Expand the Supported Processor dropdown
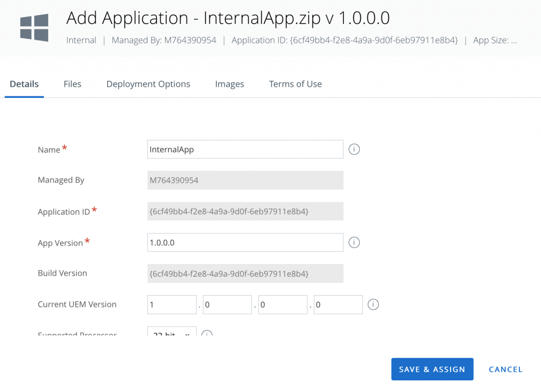This screenshot has height=392, width=541. coord(172,334)
